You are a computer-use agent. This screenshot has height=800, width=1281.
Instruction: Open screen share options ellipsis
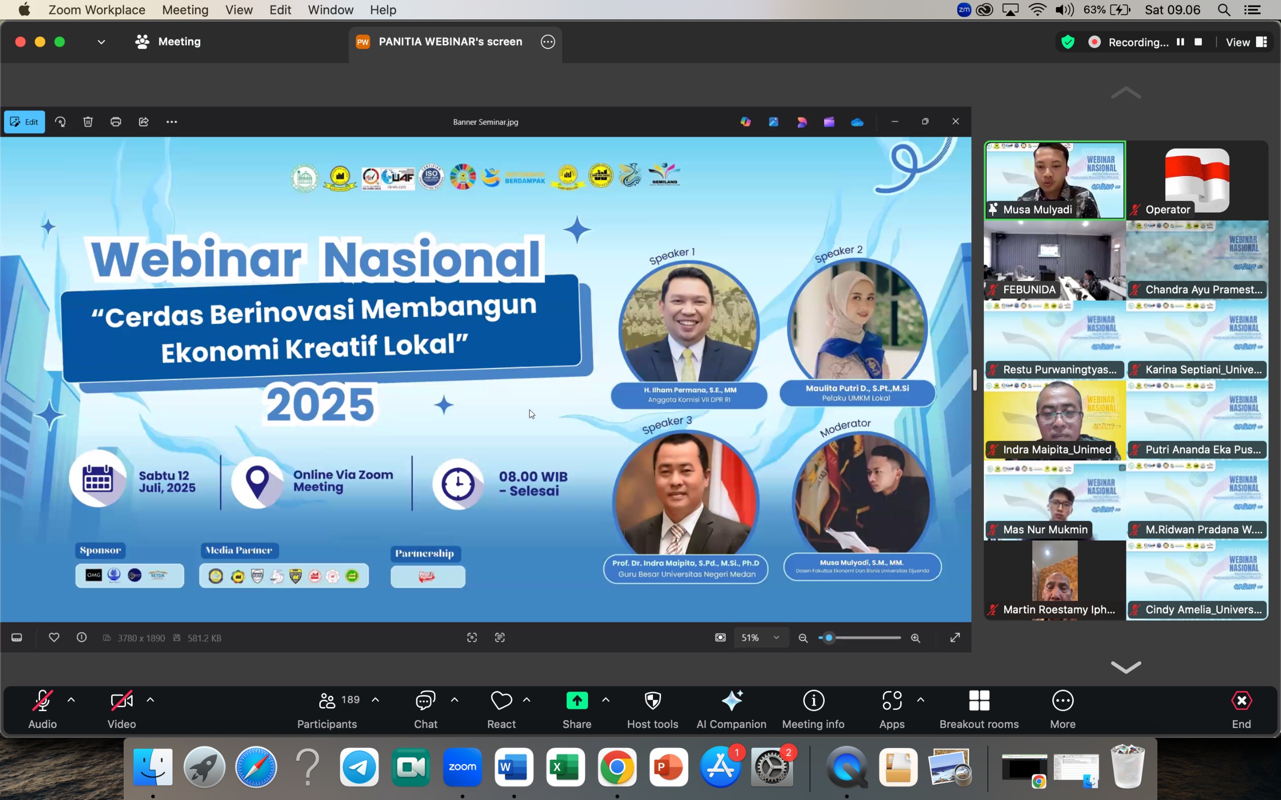(x=548, y=42)
